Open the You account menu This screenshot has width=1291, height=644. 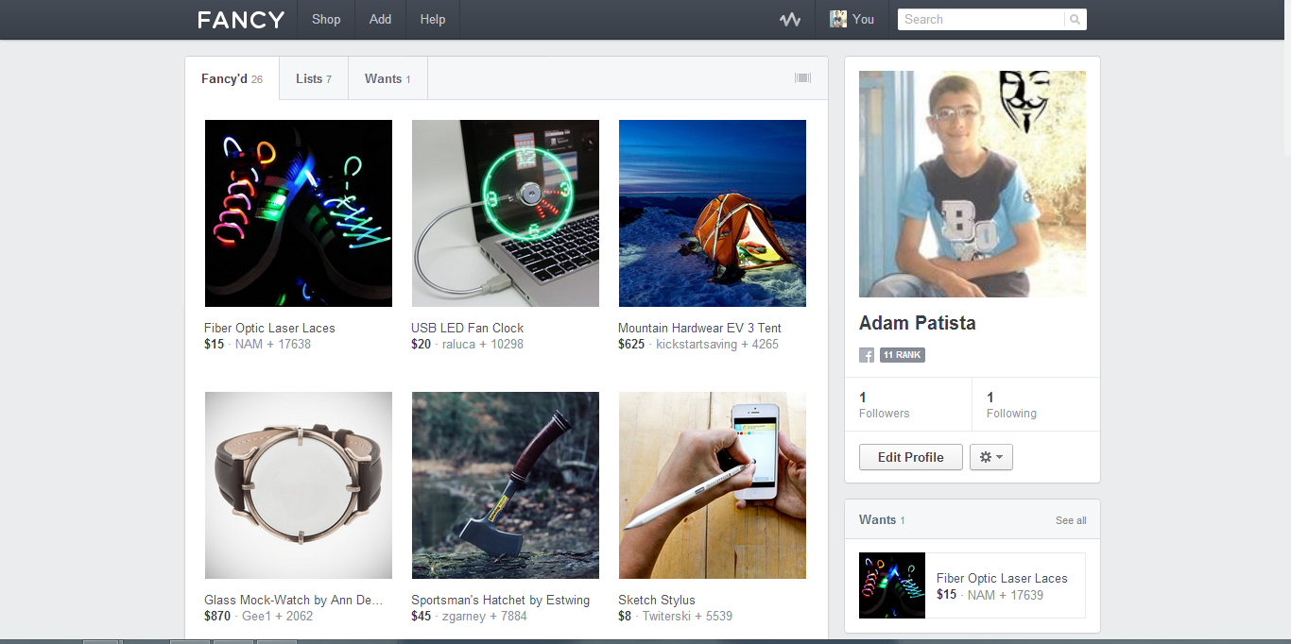coord(852,19)
